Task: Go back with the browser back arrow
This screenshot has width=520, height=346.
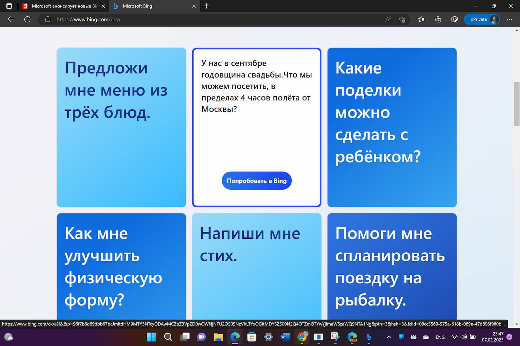Action: click(11, 19)
